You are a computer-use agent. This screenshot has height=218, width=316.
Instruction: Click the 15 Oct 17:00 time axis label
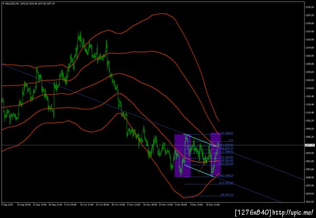[x=87, y=204]
